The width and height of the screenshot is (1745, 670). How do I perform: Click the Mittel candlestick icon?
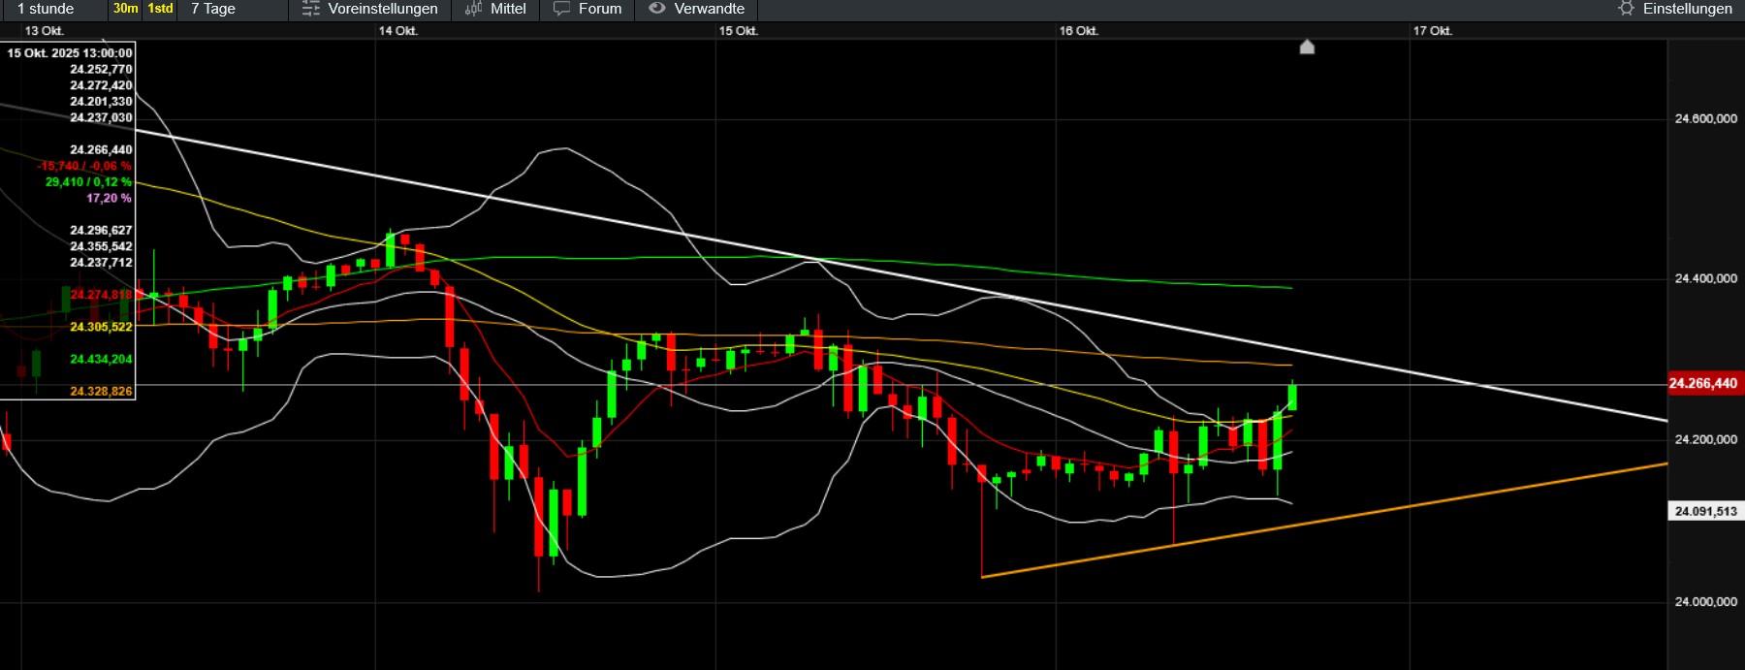(x=473, y=9)
